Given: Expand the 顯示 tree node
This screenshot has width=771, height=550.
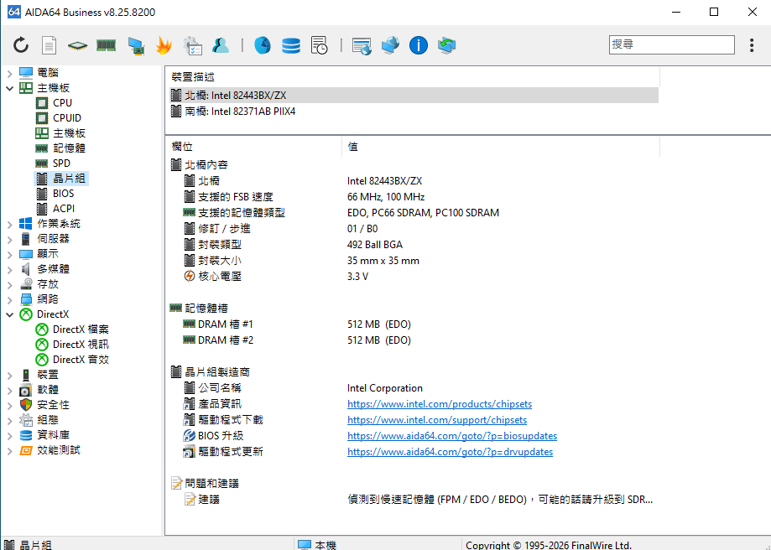Looking at the screenshot, I should tap(10, 255).
